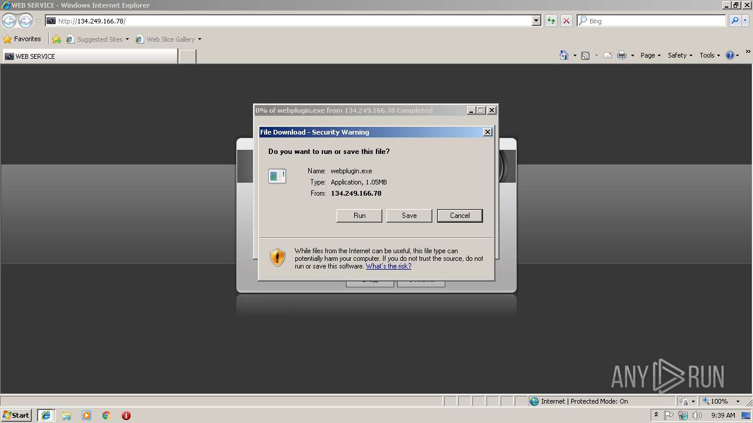Close the File Download Security Warning dialog
753x423 pixels.
coord(488,132)
